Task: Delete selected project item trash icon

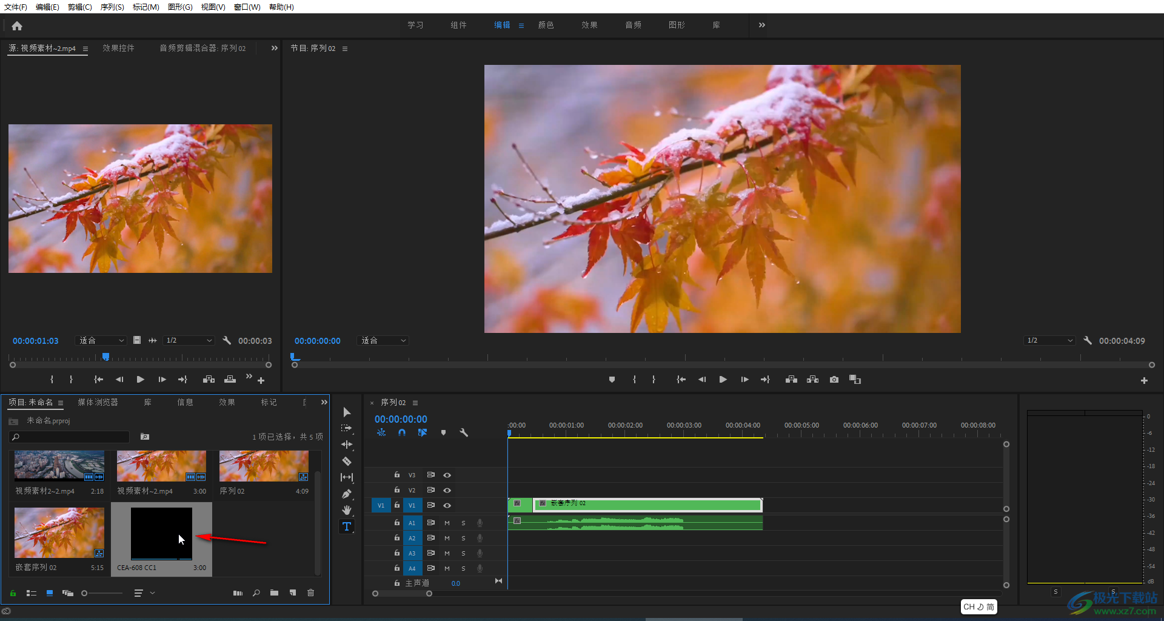Action: [x=311, y=593]
